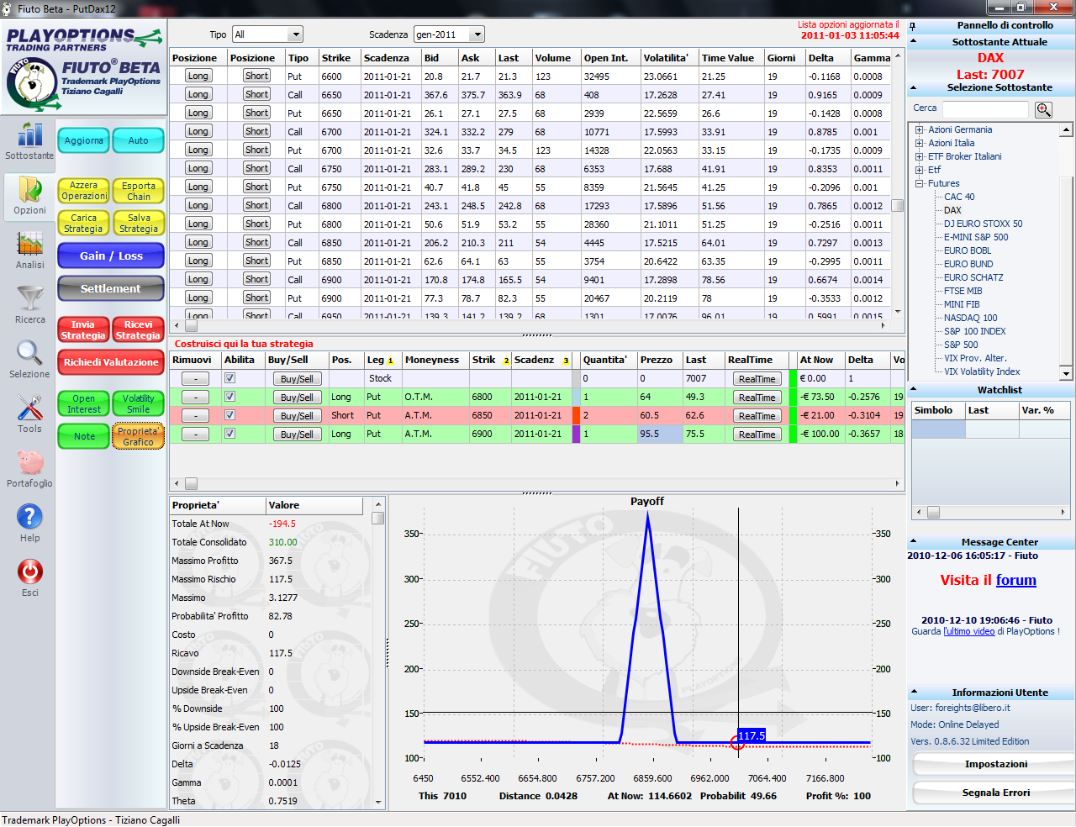The width and height of the screenshot is (1076, 827).
Task: Select DJ EURO STOXX 50 in Futures
Action: [x=983, y=224]
